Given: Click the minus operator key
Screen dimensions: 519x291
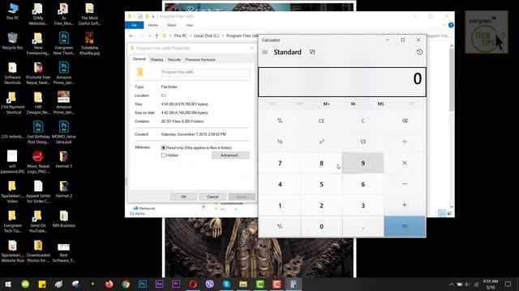Looking at the screenshot, I should pos(405,184).
